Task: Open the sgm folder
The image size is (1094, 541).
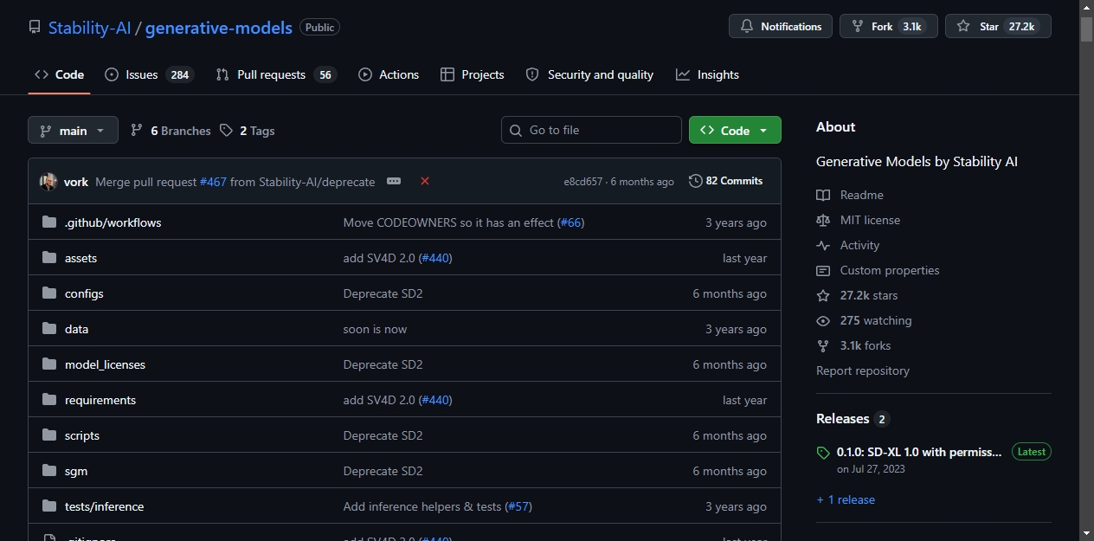Action: [x=76, y=471]
